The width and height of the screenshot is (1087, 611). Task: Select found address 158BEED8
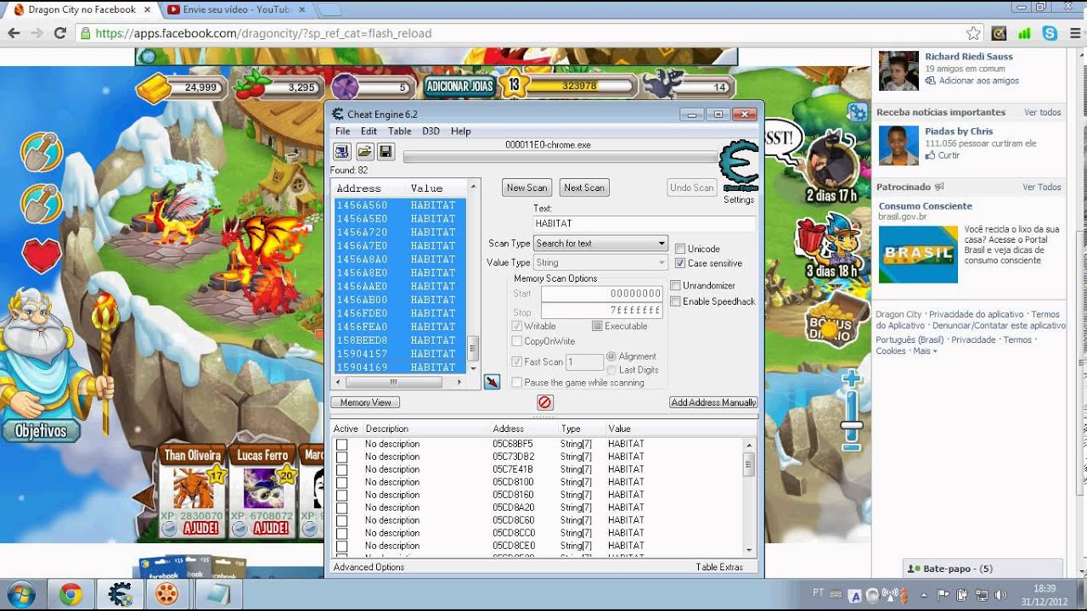399,340
